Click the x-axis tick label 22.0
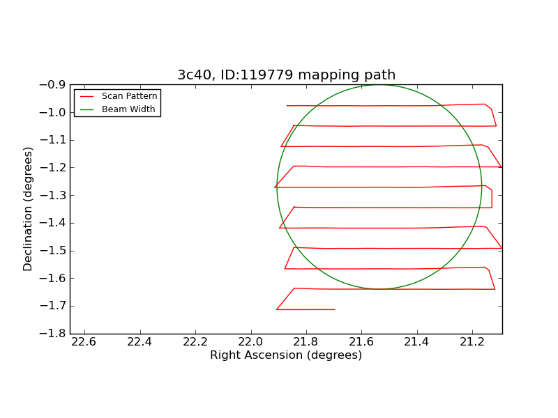 [250, 342]
